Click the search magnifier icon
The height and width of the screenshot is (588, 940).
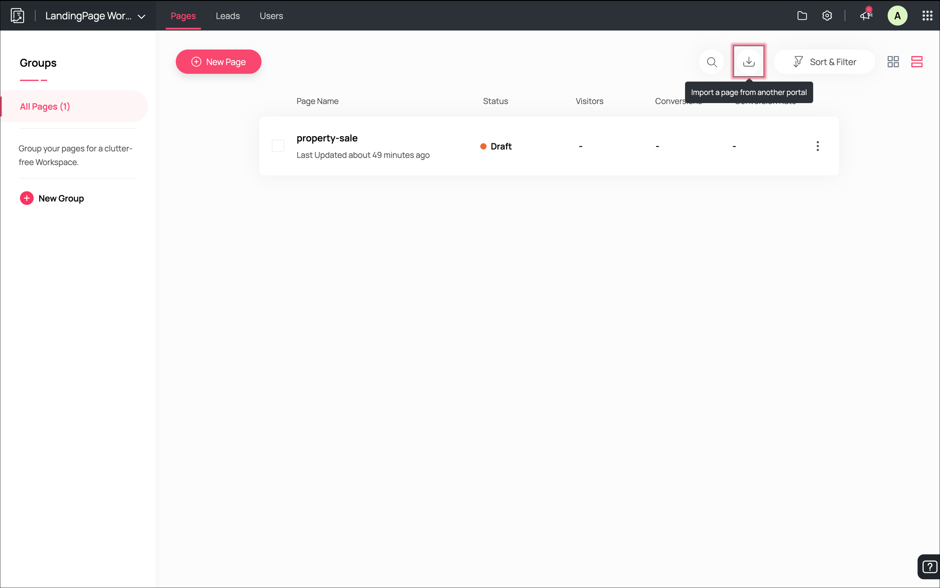[712, 62]
